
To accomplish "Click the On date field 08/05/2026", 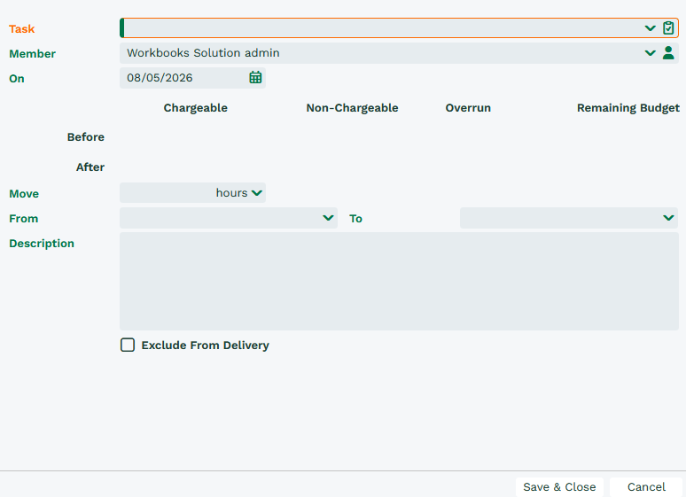I will (183, 77).
